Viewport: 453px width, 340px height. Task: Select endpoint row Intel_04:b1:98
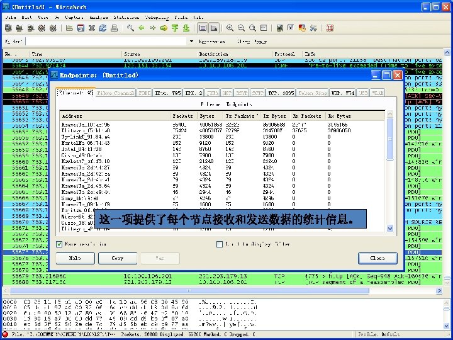[x=223, y=149]
